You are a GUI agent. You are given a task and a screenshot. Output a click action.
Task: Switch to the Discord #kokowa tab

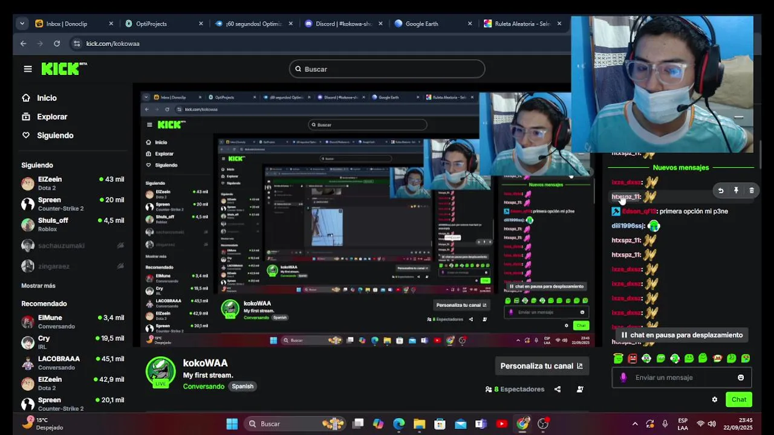344,24
